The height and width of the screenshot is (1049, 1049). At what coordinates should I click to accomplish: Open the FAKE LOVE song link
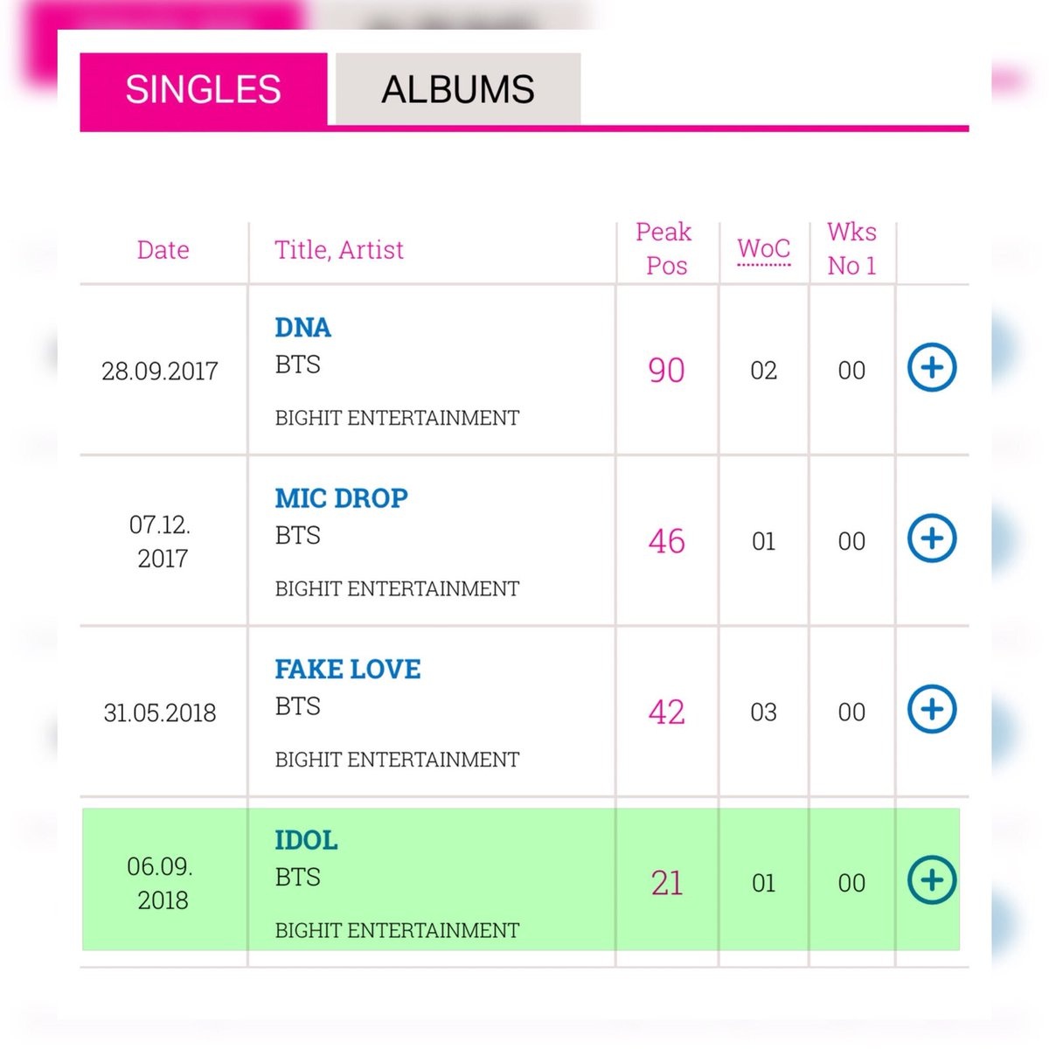click(347, 670)
